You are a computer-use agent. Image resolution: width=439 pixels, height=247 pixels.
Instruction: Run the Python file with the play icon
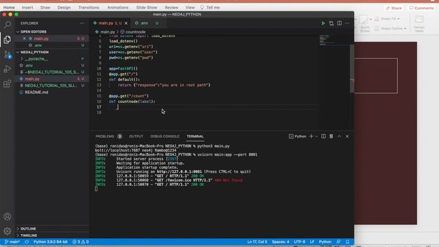tap(323, 23)
